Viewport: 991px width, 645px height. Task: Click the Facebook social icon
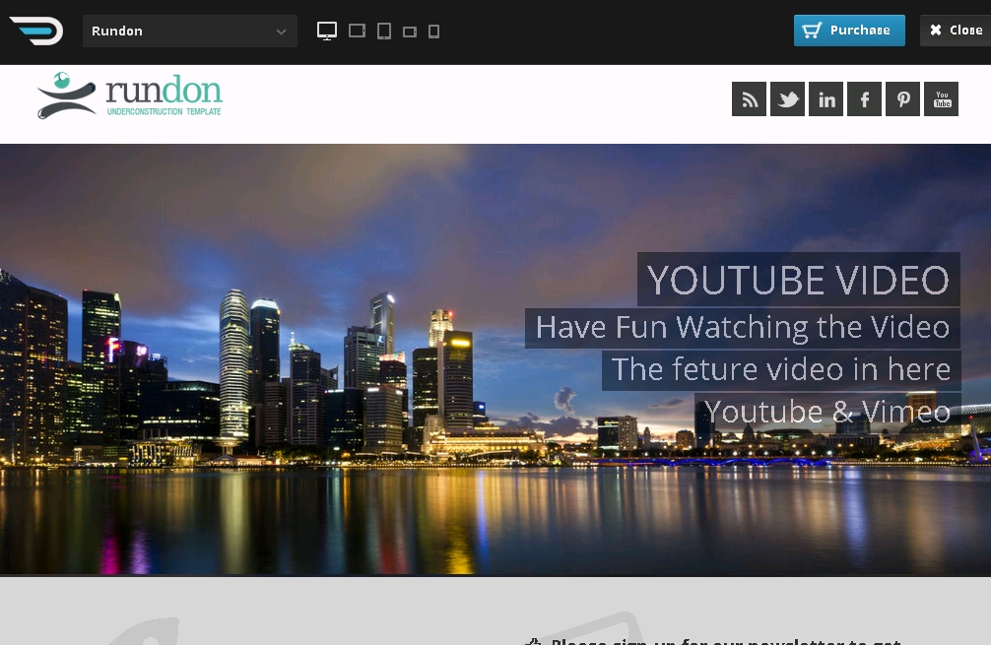pos(864,99)
